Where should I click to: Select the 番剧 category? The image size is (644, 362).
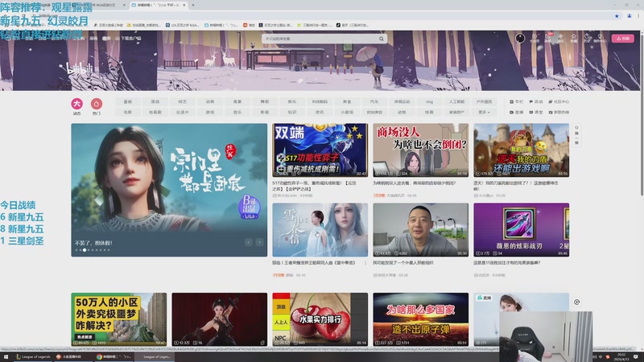pyautogui.click(x=128, y=101)
